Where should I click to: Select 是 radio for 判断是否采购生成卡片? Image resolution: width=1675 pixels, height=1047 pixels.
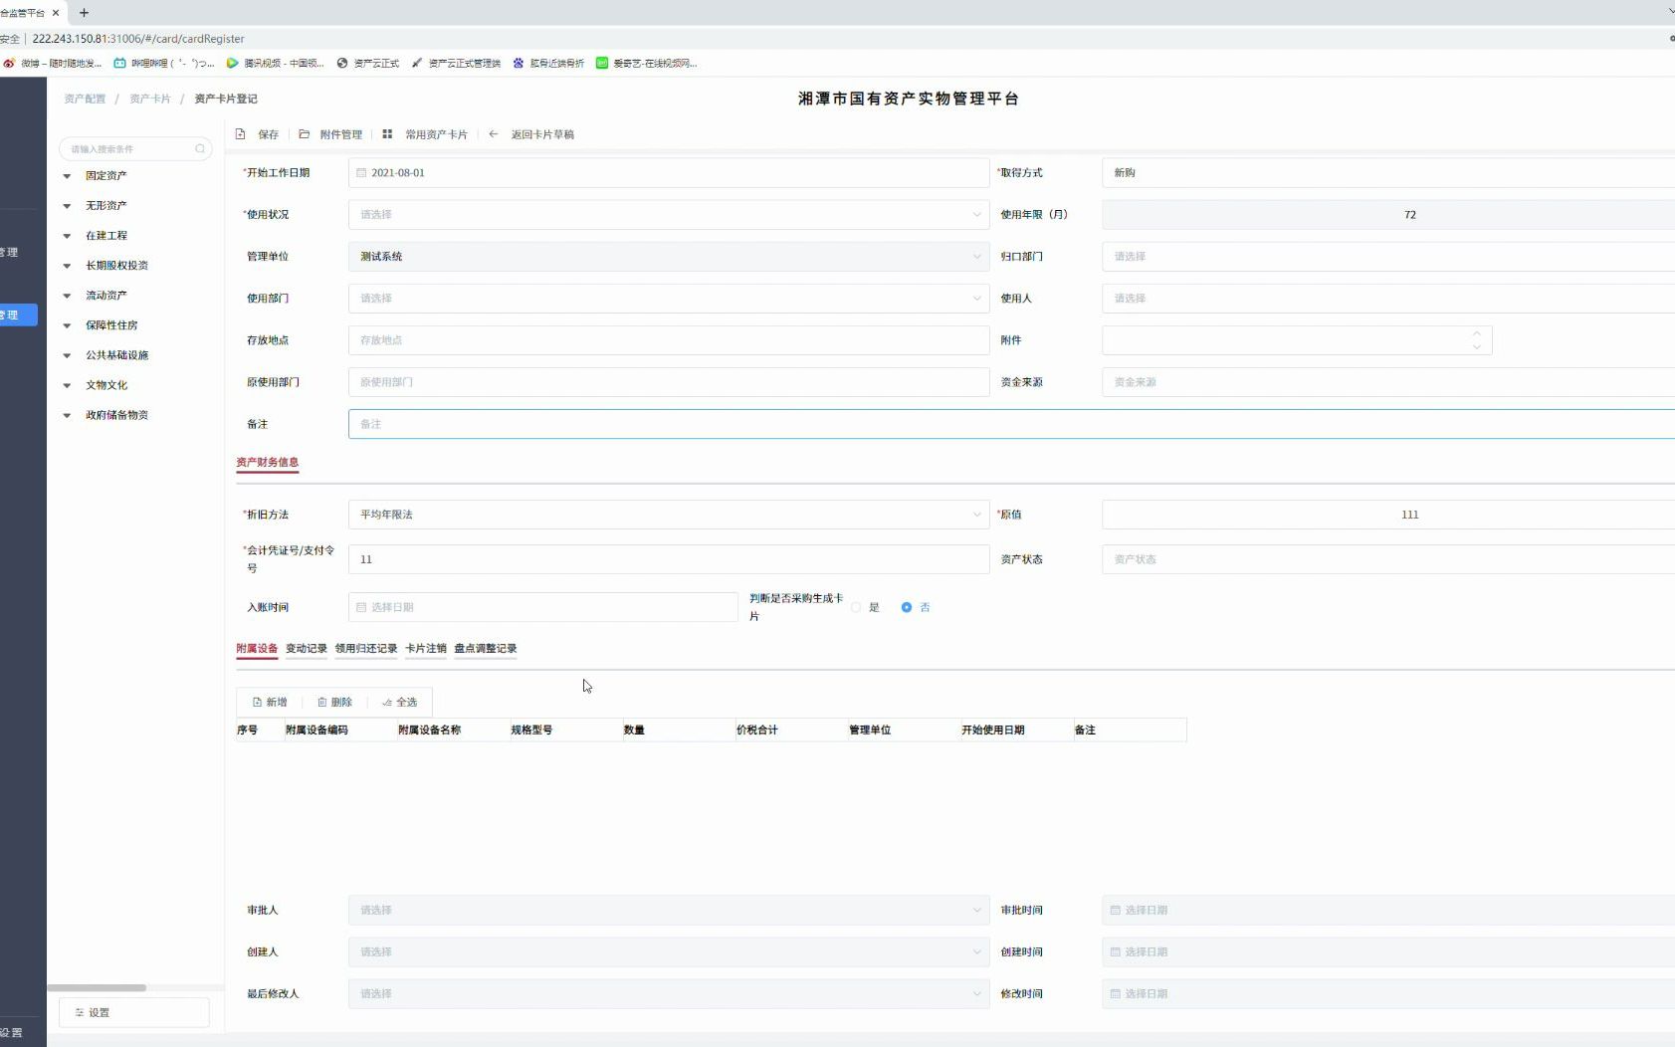[x=856, y=607]
